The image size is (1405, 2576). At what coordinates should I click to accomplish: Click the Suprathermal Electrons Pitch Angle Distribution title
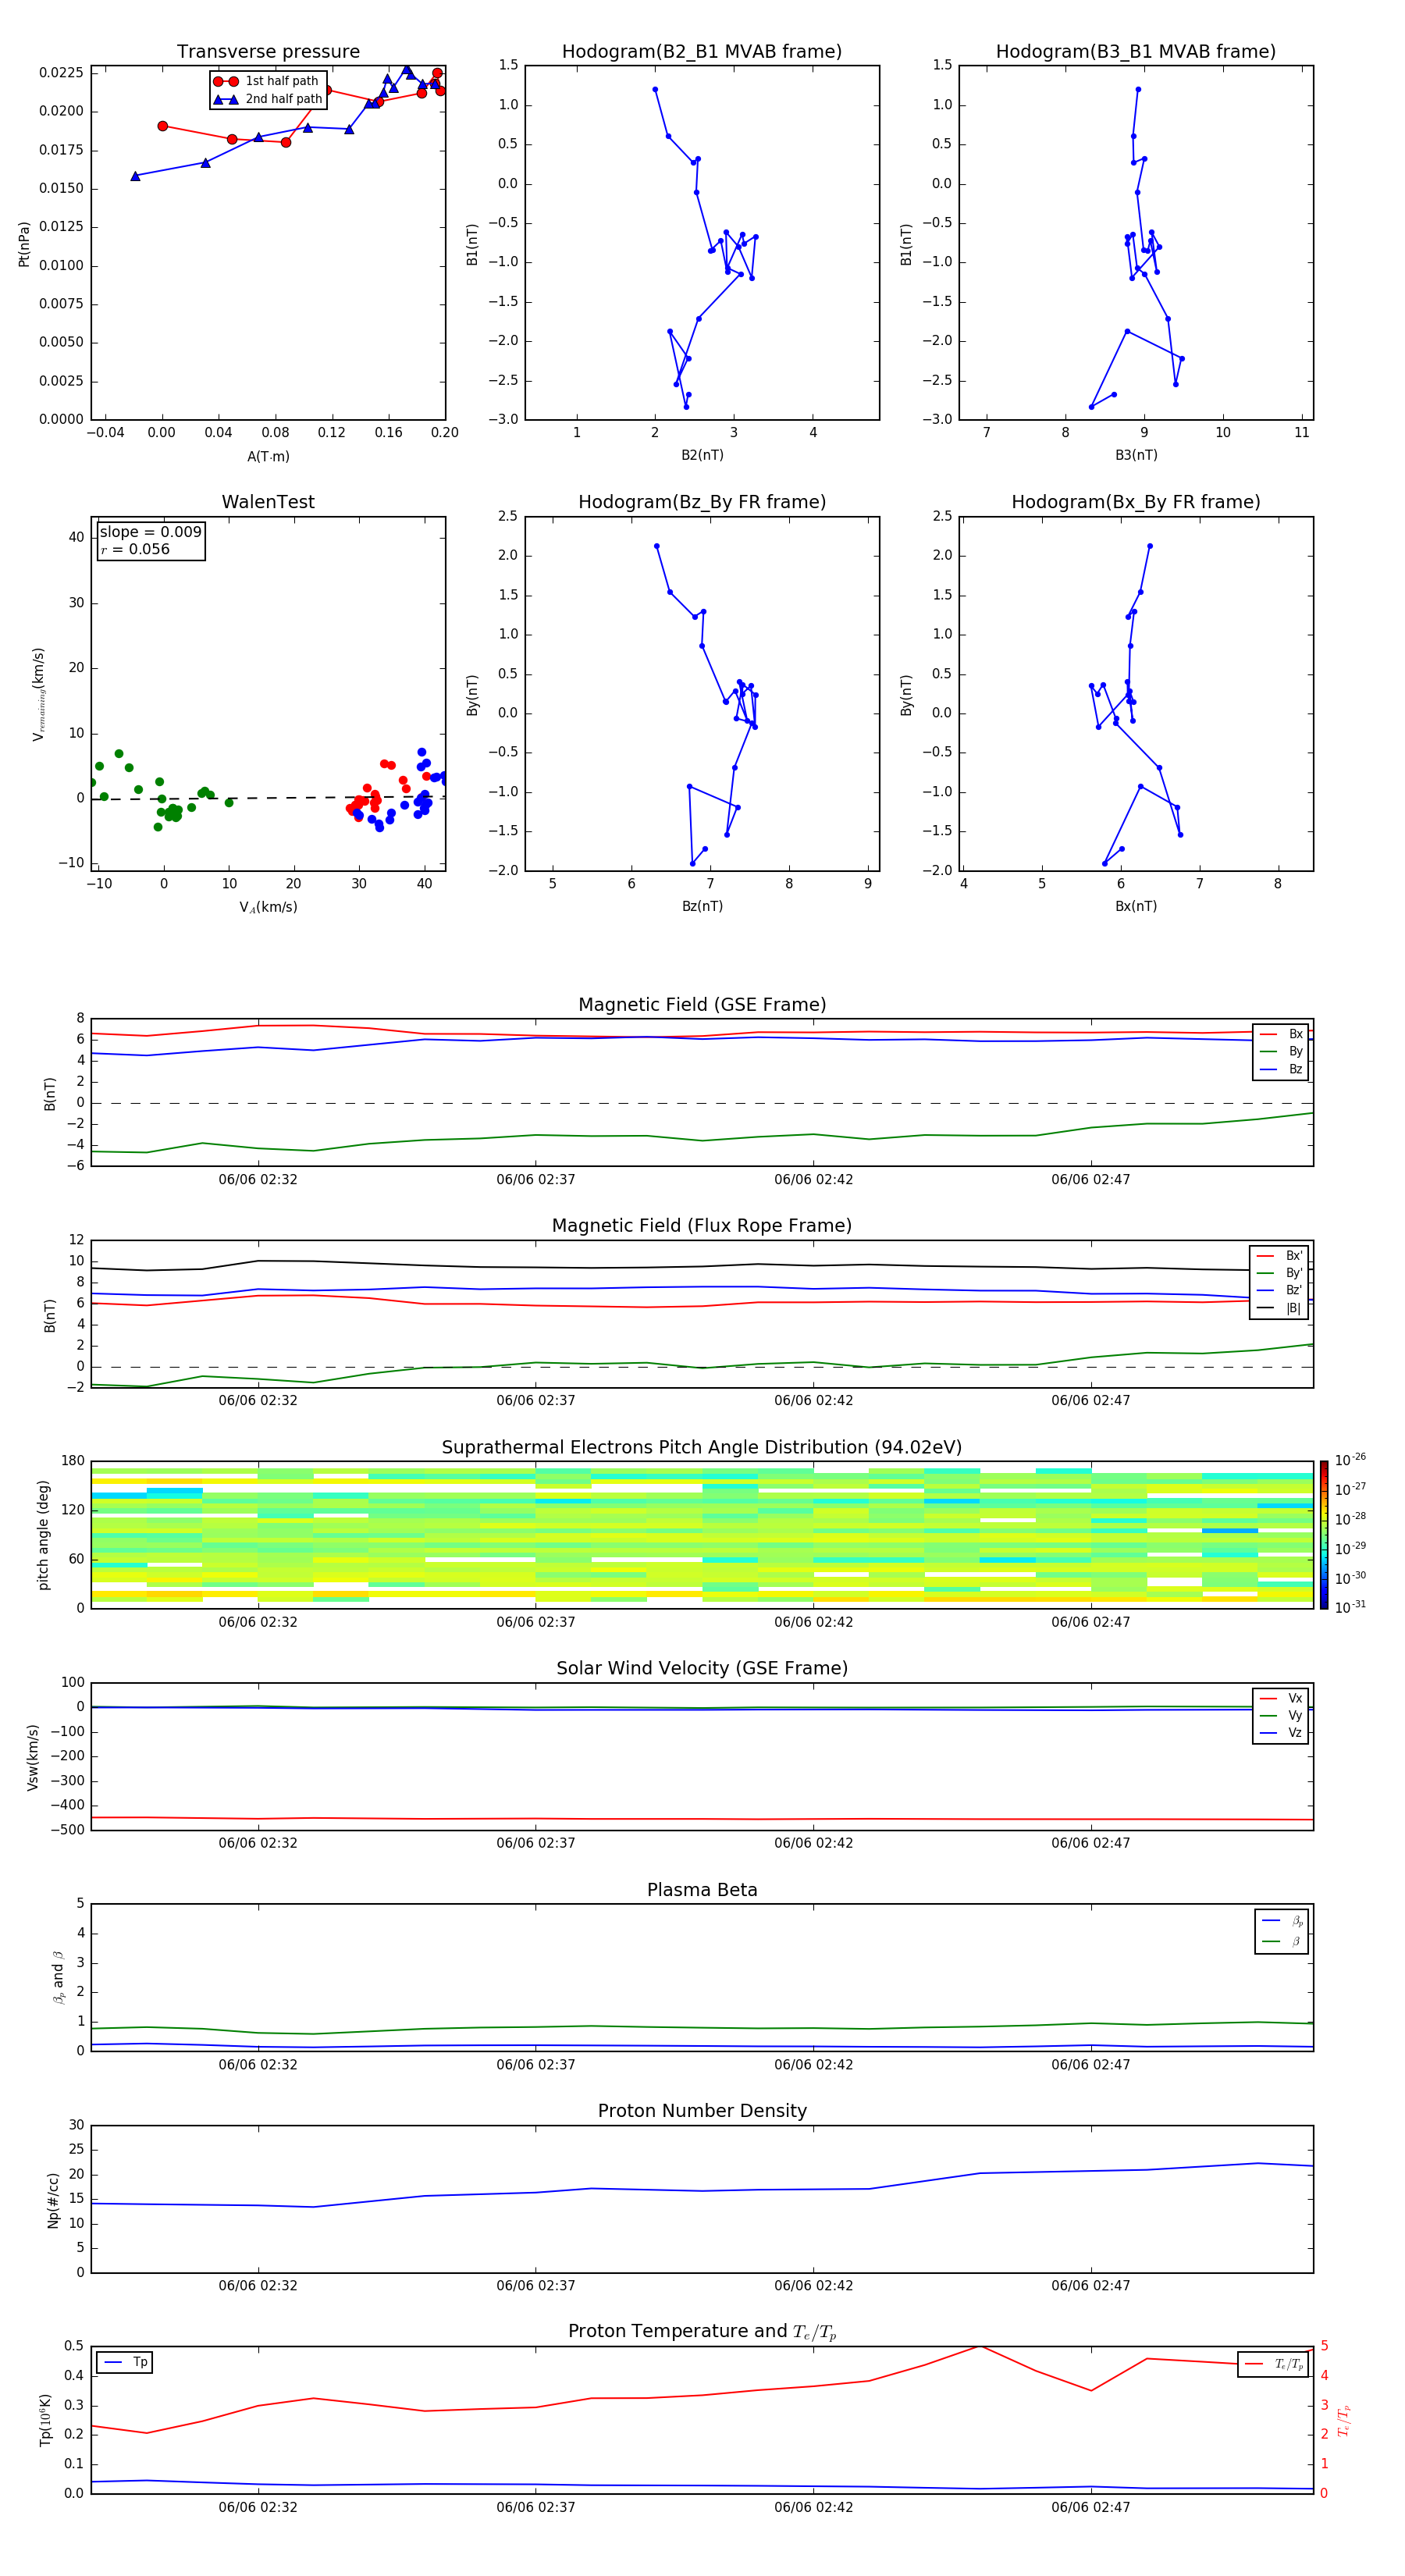[x=702, y=1448]
